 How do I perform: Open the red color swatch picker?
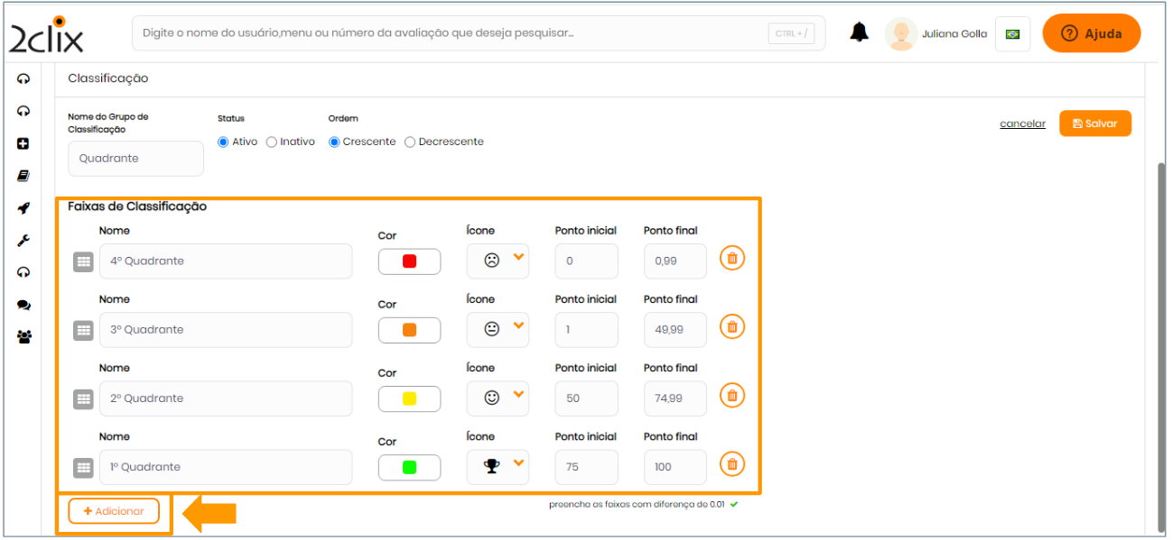click(409, 261)
